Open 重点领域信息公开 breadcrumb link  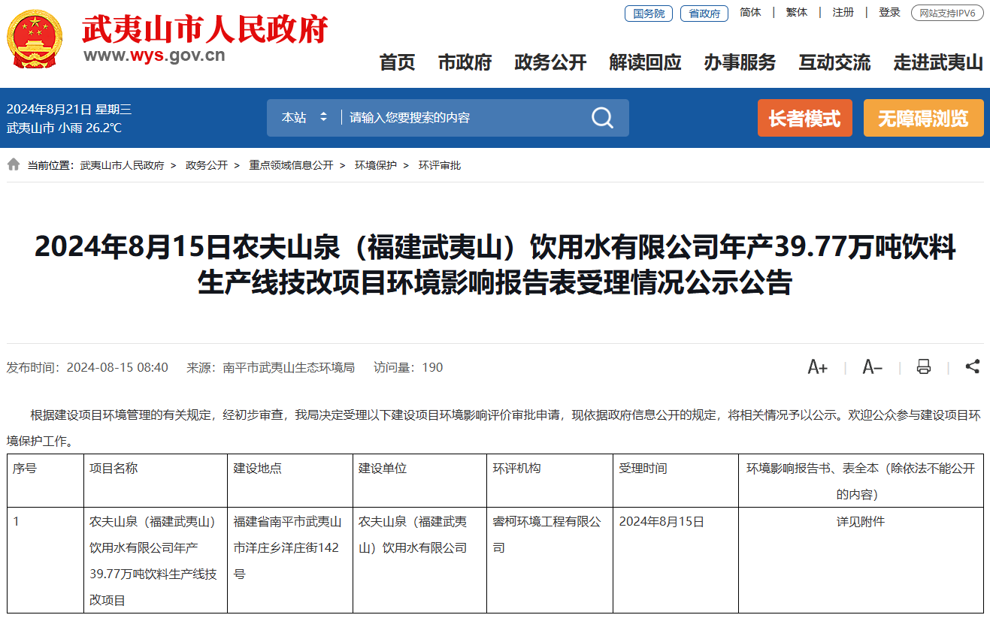[291, 165]
